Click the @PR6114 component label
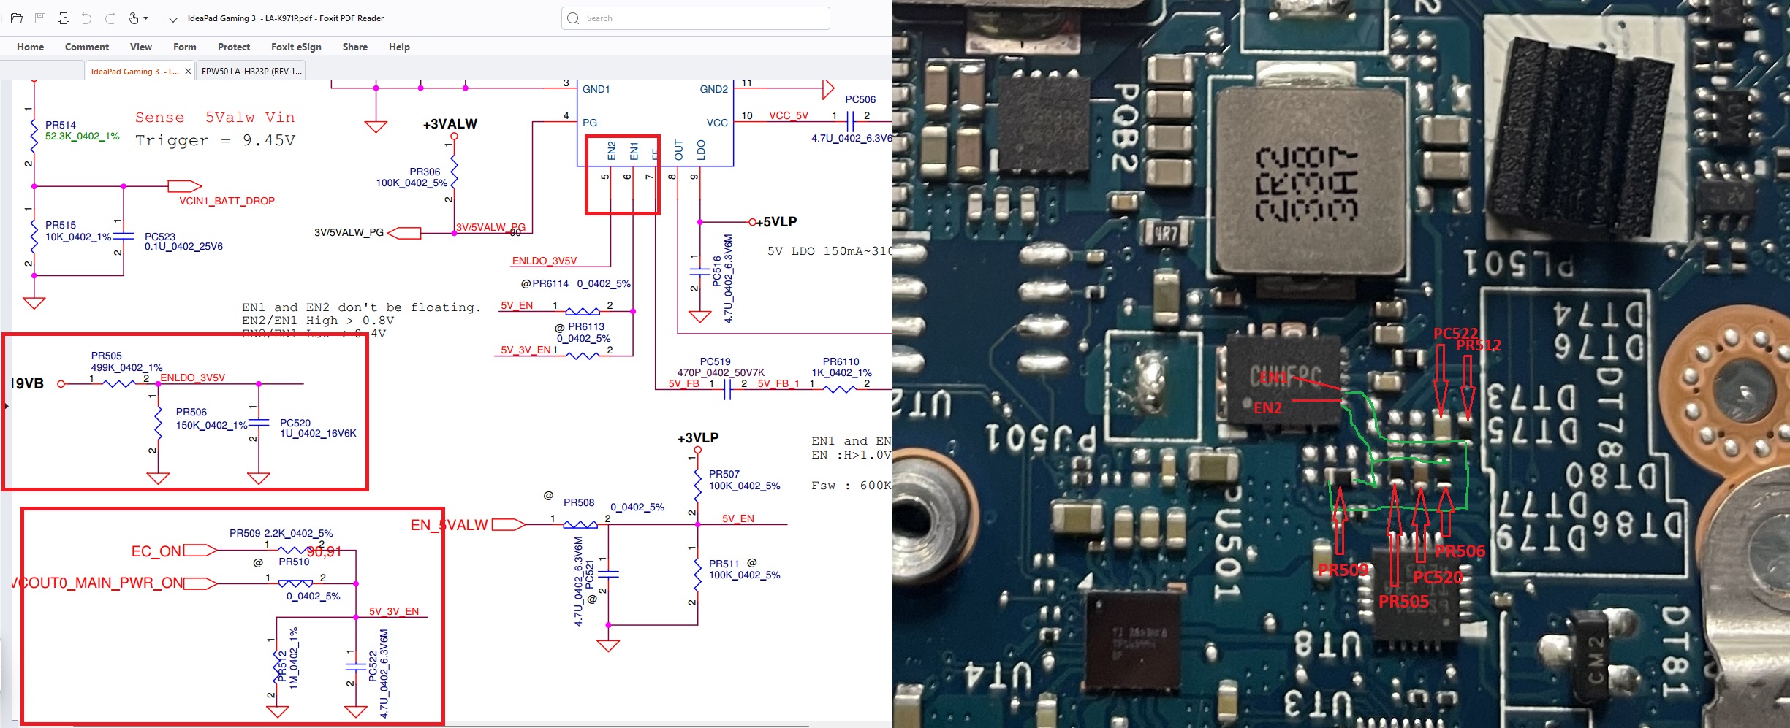1790x728 pixels. [545, 283]
